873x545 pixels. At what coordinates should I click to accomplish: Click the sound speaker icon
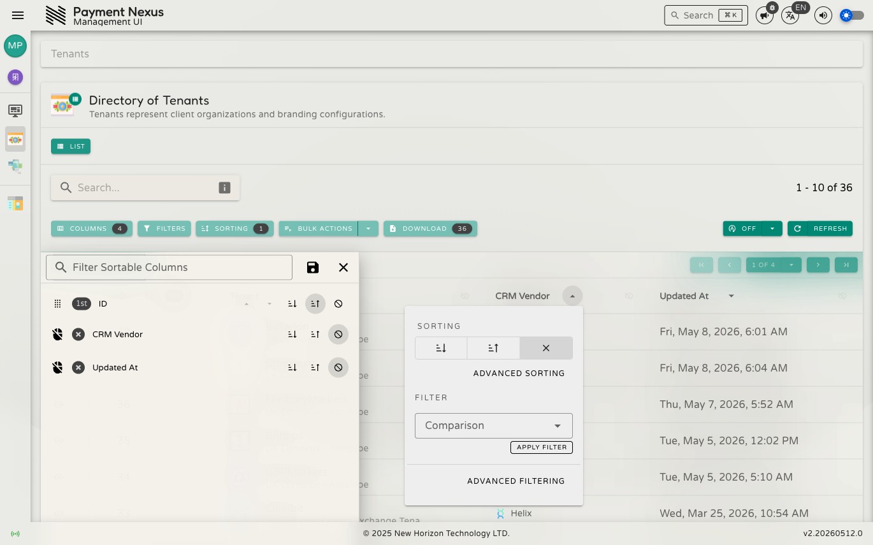tap(823, 15)
